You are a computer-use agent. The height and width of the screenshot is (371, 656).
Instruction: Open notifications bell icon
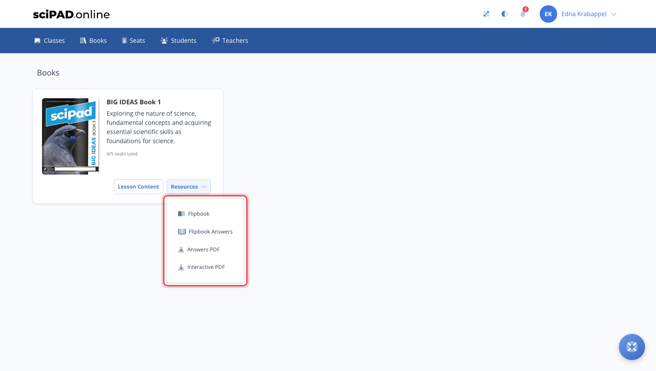point(523,14)
